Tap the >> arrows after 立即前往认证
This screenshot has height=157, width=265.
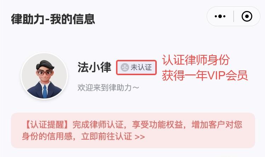[140, 137]
